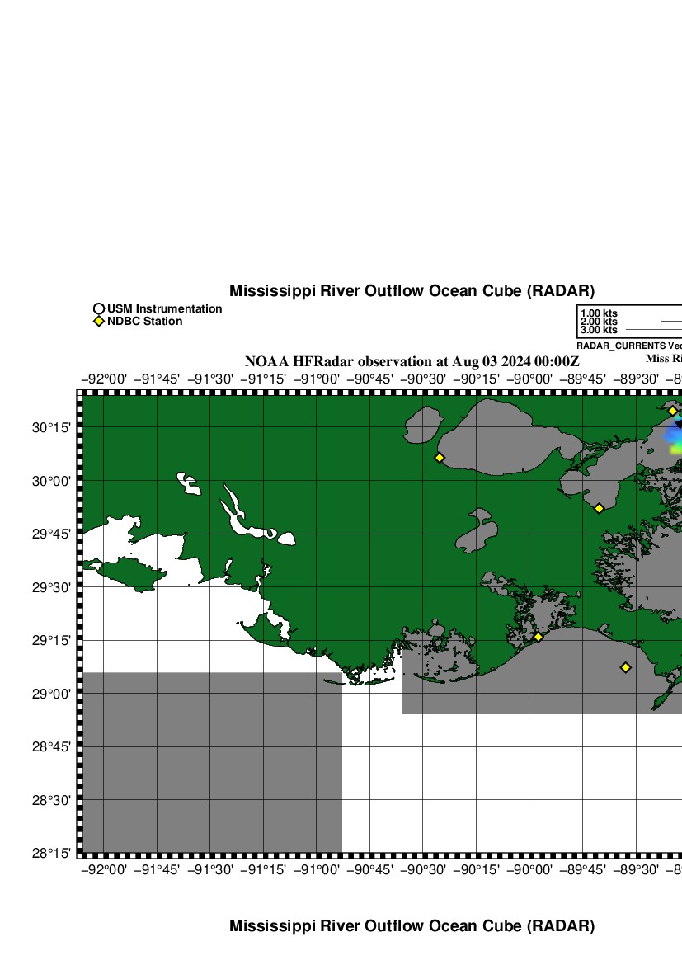Screen dimensions: 682x965
Task: Click the blue-green radar current patch
Action: click(x=674, y=439)
